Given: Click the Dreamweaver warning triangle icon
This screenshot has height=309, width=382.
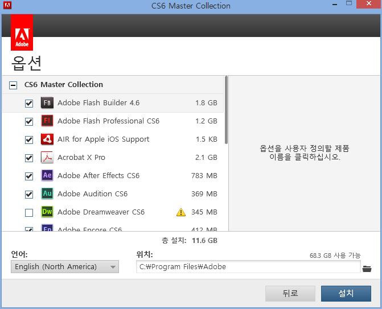Looking at the screenshot, I should pos(181,212).
